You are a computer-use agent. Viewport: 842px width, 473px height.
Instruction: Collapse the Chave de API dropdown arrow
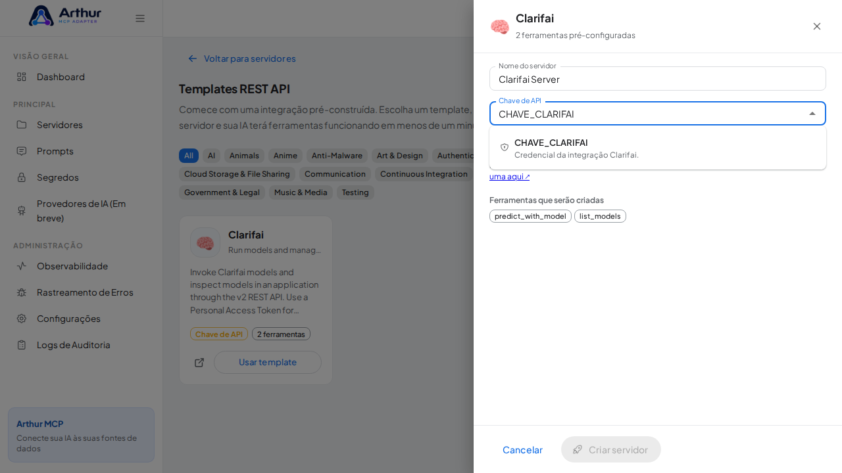pyautogui.click(x=812, y=114)
